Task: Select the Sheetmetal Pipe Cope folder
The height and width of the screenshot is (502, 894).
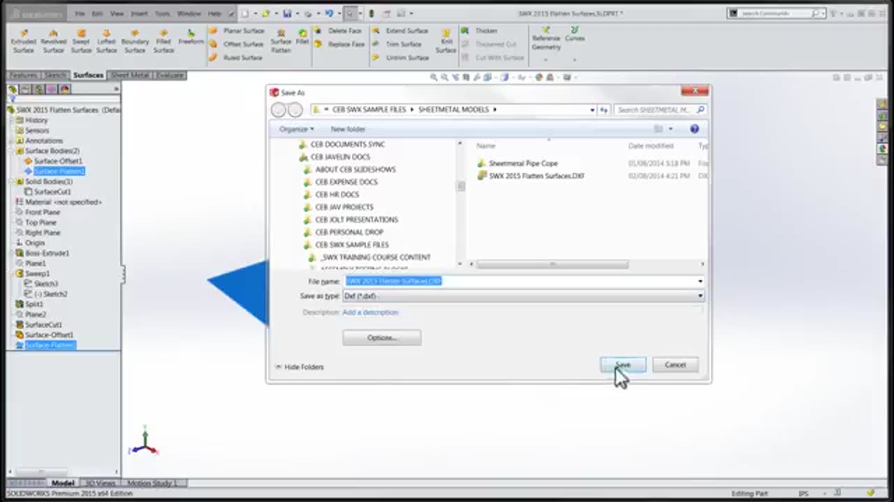Action: [517, 163]
